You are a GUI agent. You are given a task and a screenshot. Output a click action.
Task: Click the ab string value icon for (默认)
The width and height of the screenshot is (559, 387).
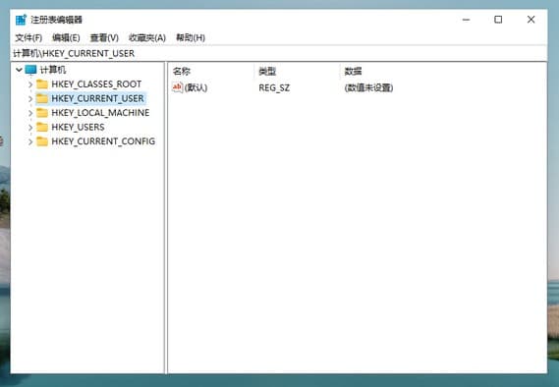pyautogui.click(x=177, y=87)
